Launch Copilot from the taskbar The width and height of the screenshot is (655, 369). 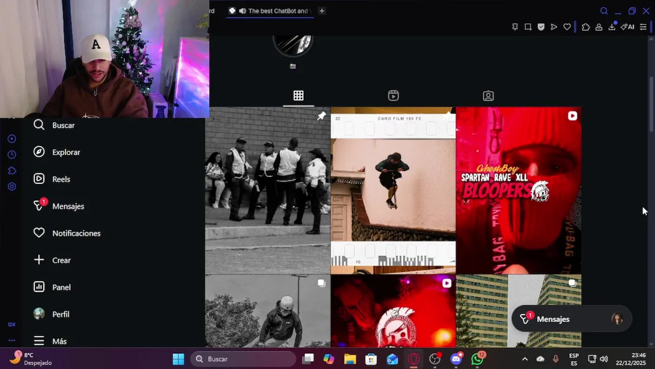(x=329, y=359)
